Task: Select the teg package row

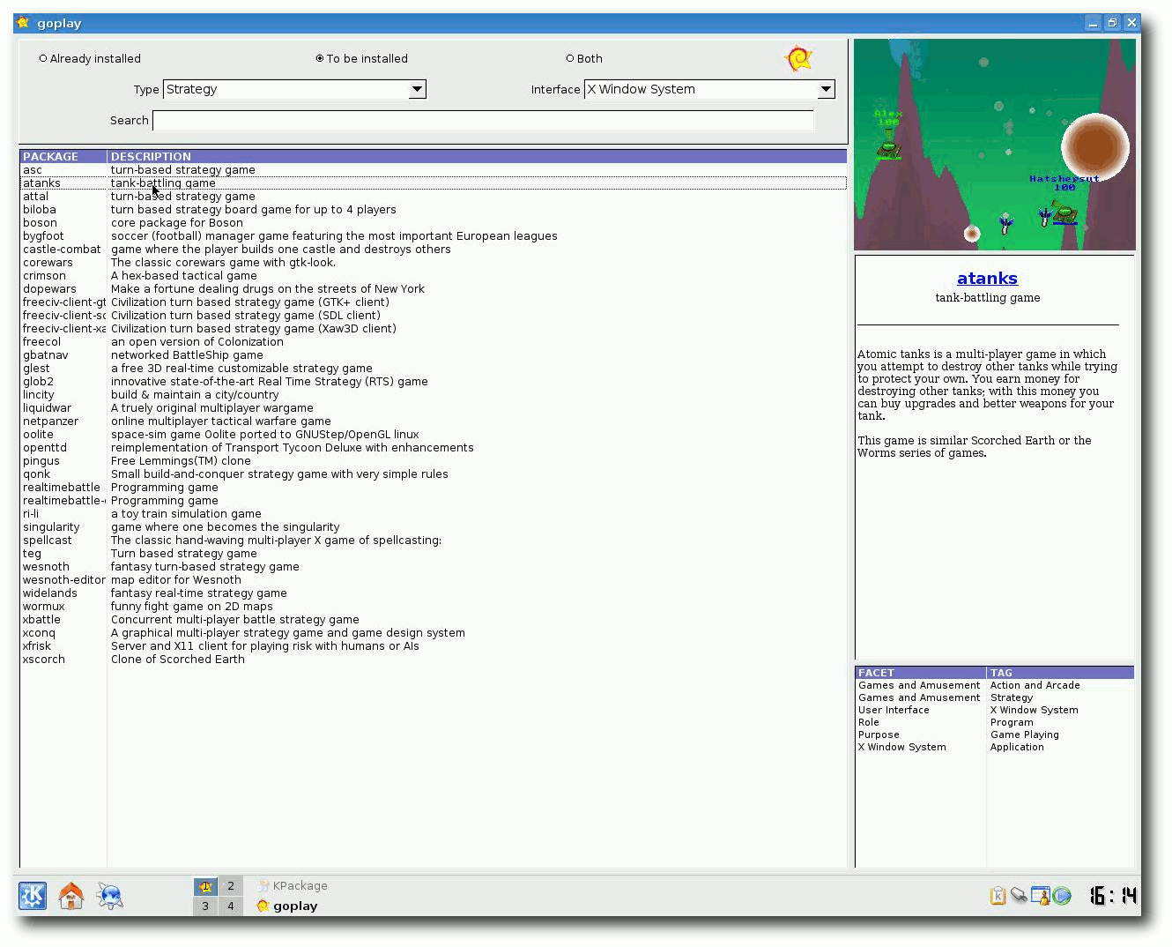Action: (434, 554)
